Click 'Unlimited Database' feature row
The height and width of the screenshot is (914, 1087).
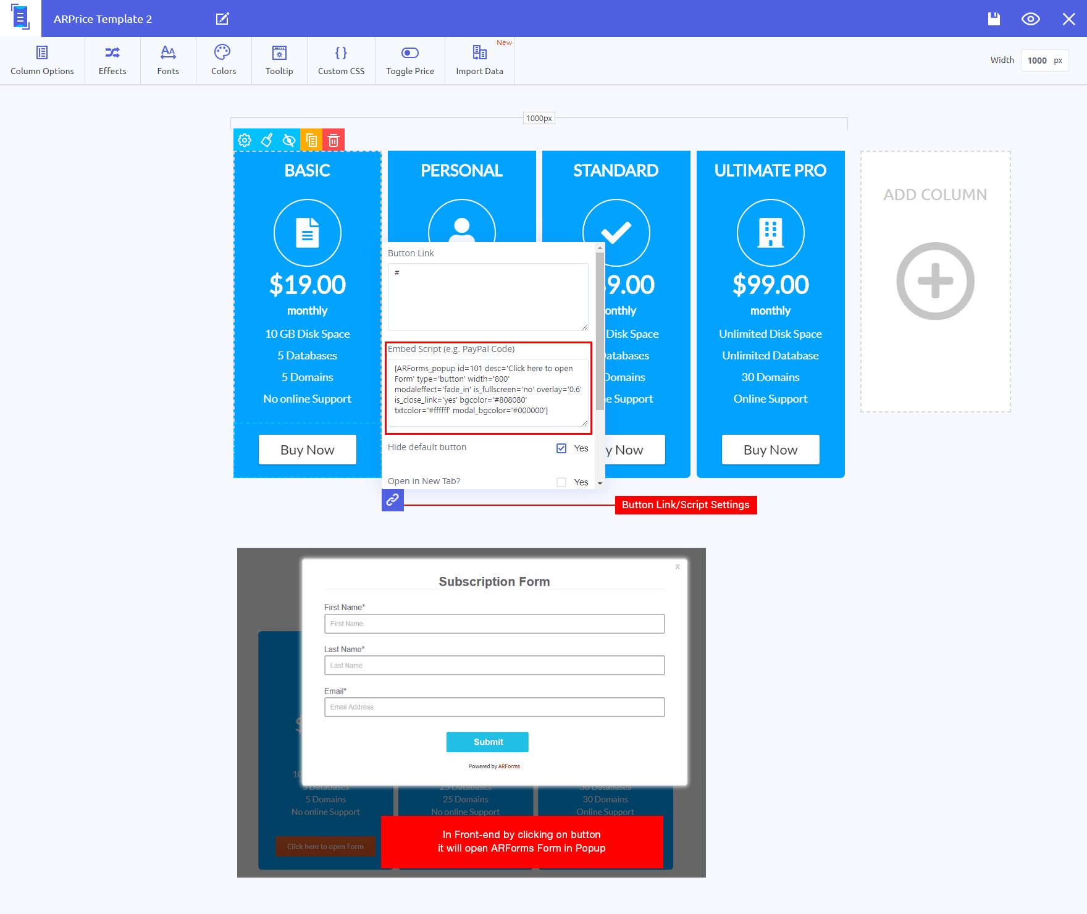[771, 356]
